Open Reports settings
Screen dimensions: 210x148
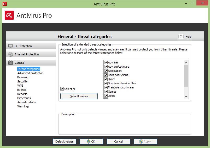click(22, 94)
